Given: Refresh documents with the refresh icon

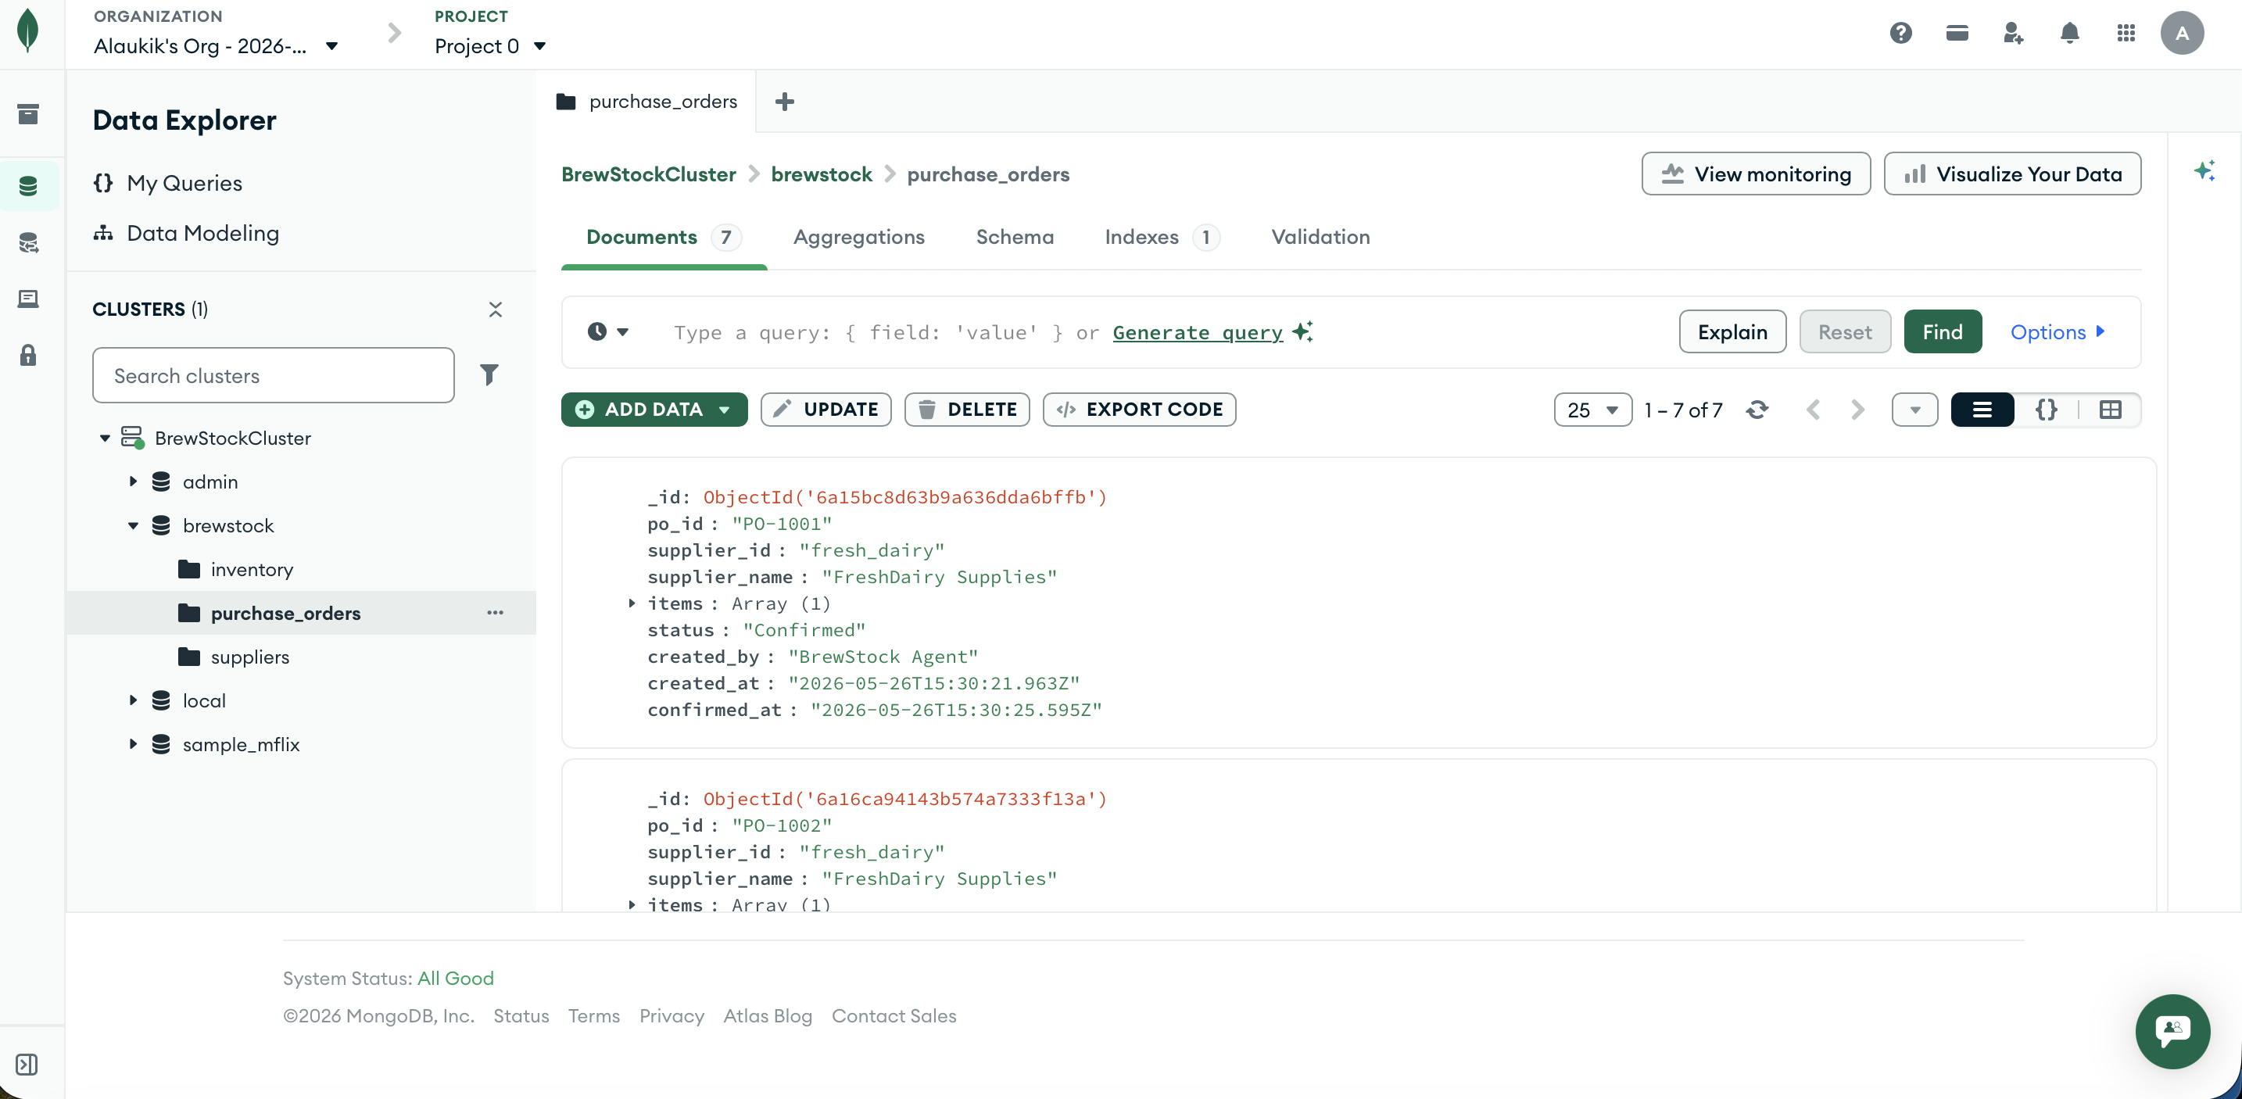Looking at the screenshot, I should click(1757, 410).
